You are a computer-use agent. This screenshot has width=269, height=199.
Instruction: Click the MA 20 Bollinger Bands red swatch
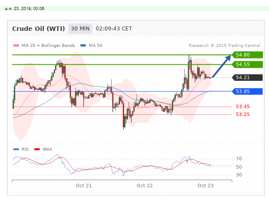(x=16, y=46)
